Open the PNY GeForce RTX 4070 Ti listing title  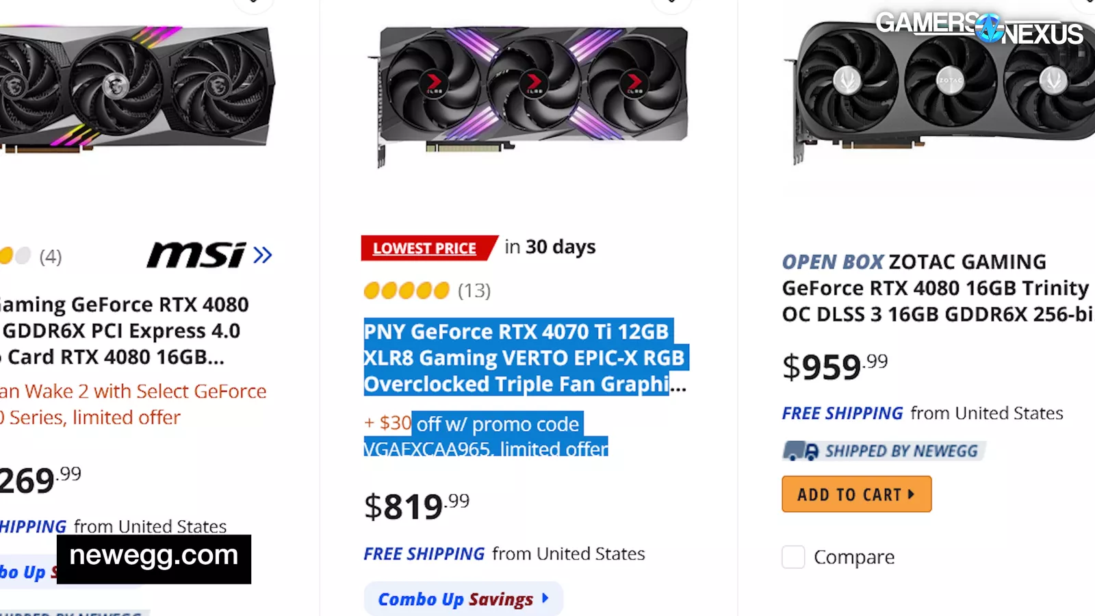tap(524, 357)
